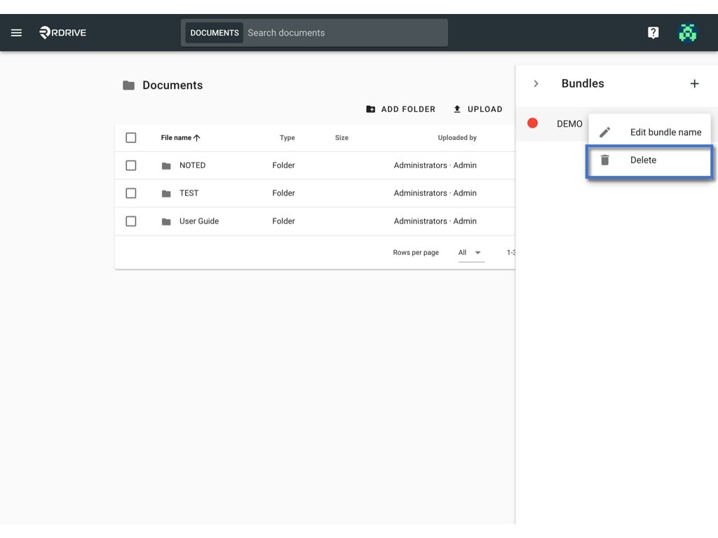This screenshot has height=538, width=718.
Task: Click the File name sort arrow
Action: 197,138
